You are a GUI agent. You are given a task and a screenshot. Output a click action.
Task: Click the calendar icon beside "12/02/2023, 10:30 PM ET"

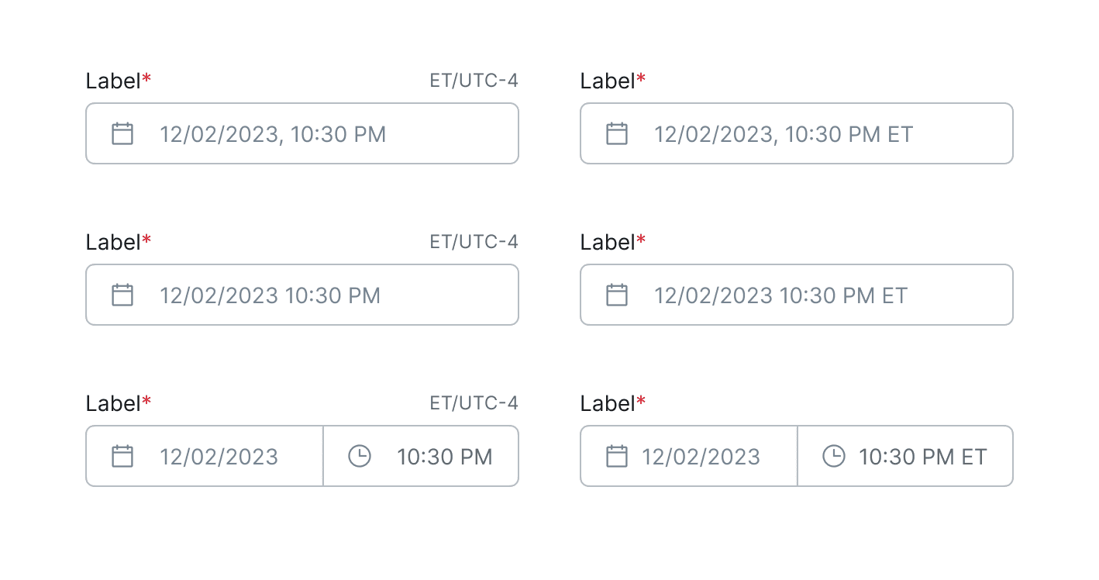[x=617, y=133]
